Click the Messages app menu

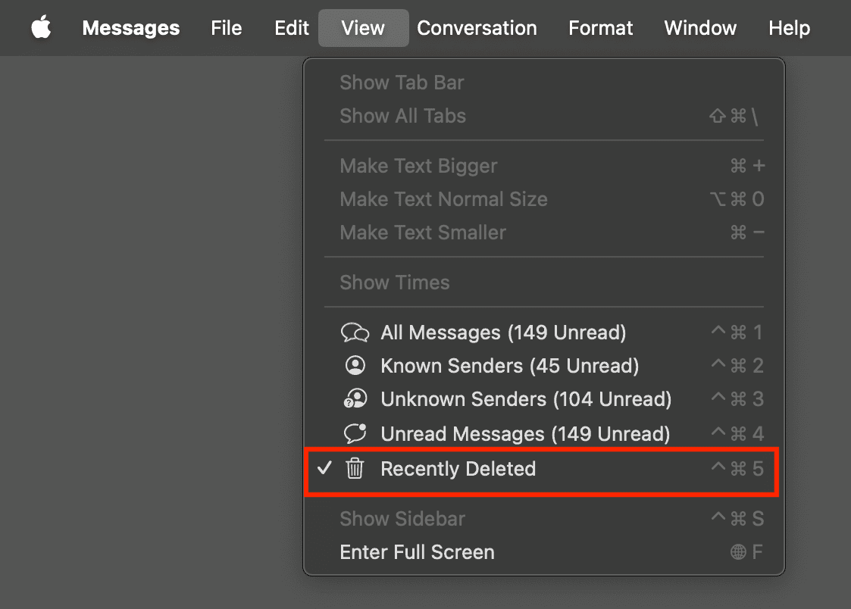131,28
